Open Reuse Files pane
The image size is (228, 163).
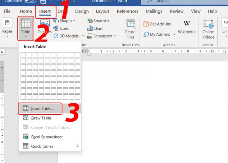point(130,29)
